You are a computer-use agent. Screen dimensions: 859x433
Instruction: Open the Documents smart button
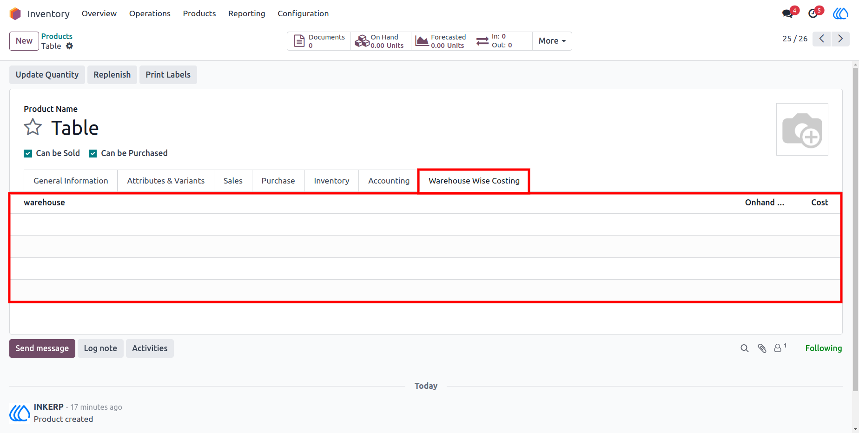(x=319, y=41)
